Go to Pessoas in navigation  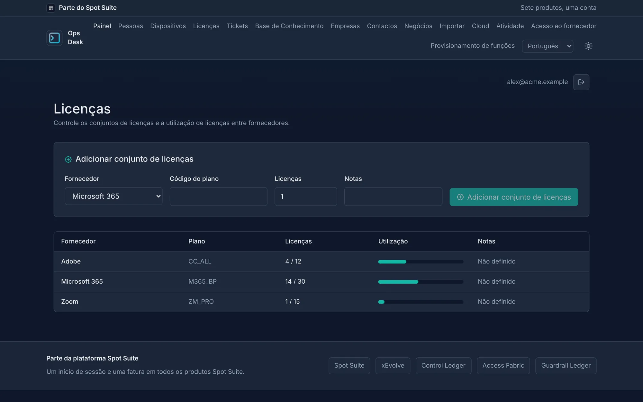click(x=131, y=26)
